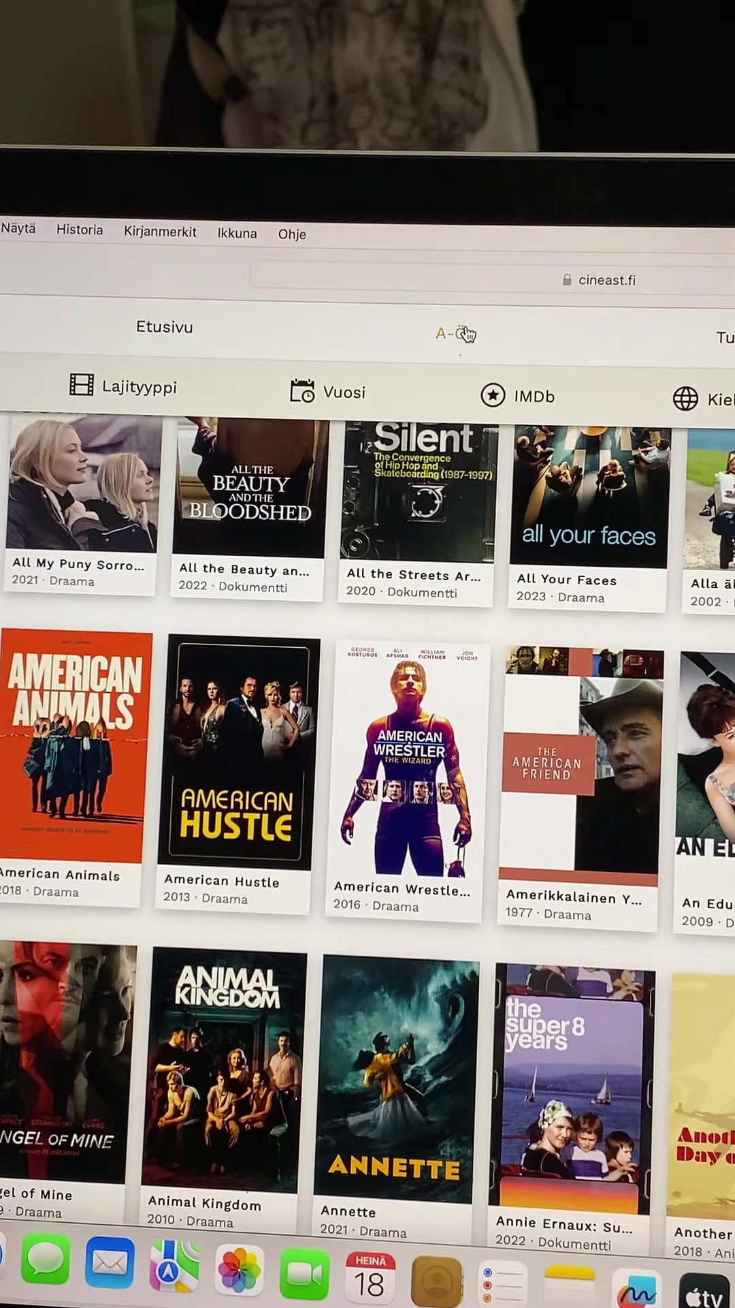
Task: Click title text Amerikkalainen Y...
Action: [574, 897]
